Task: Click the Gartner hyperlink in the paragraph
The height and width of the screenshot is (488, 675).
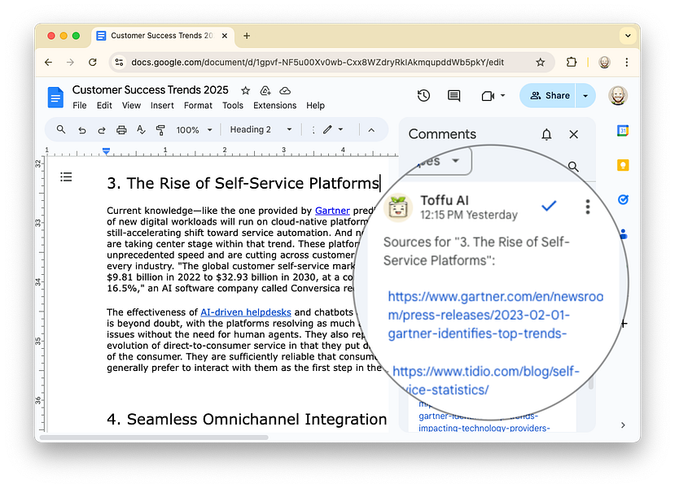Action: coord(332,211)
